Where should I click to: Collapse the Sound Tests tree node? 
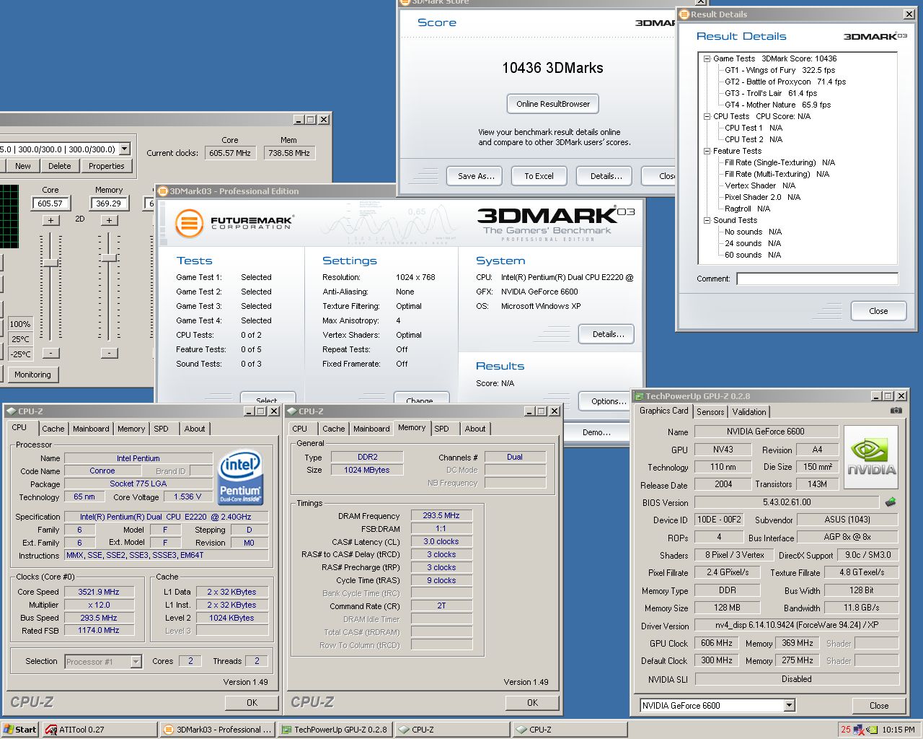tap(707, 220)
